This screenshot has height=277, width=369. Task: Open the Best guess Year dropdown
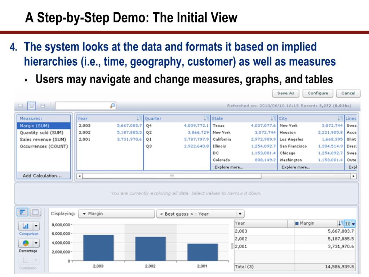200,214
